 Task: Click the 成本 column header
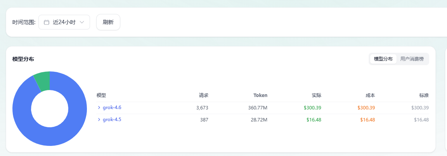tap(370, 95)
